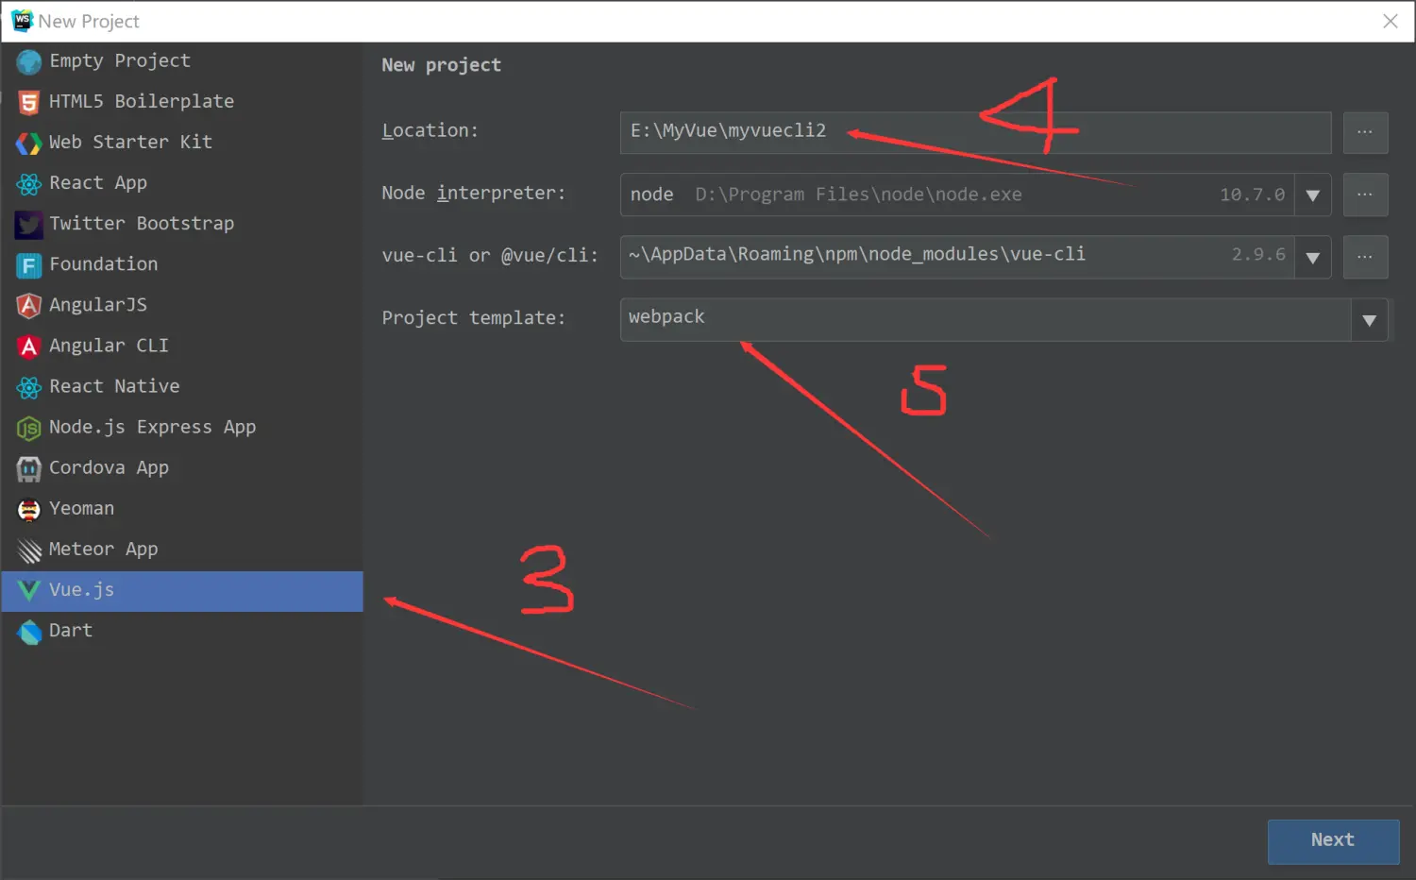Choose Foundation project type

pos(182,264)
